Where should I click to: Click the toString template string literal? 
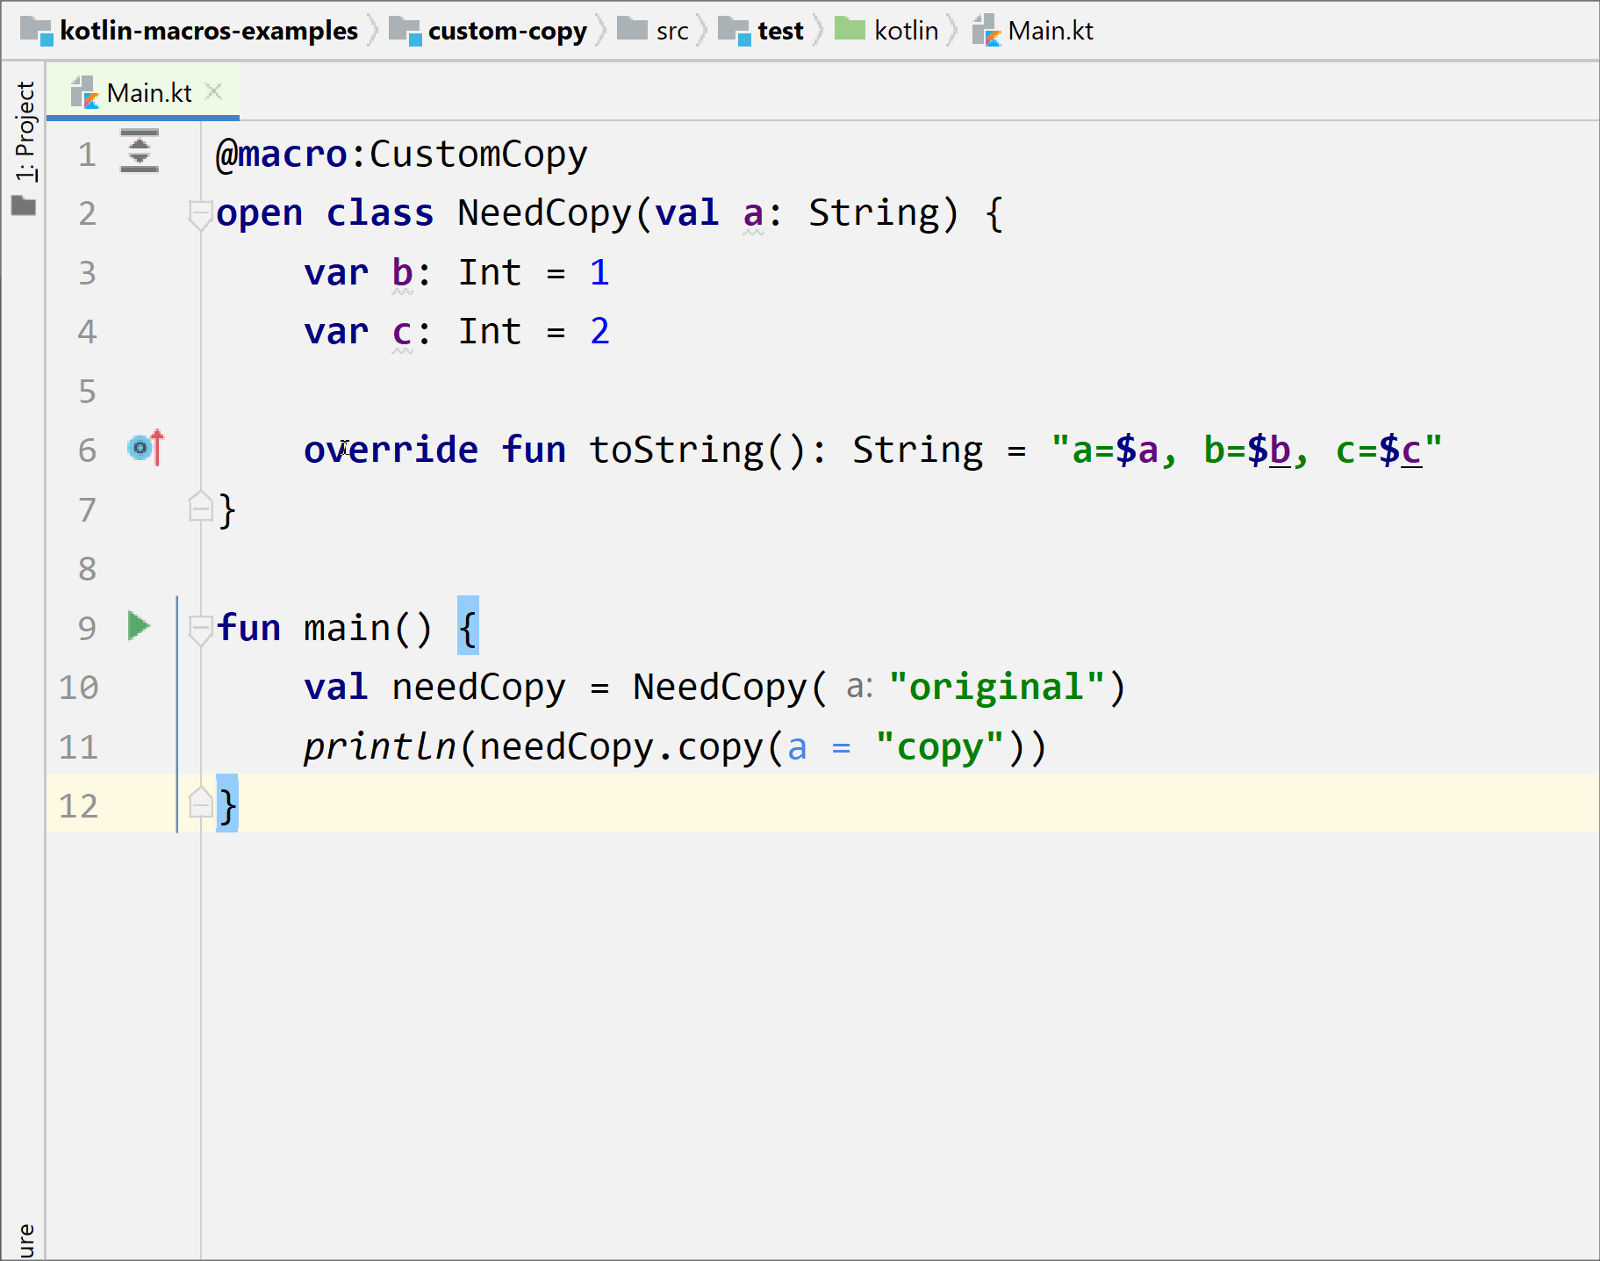pos(1246,450)
